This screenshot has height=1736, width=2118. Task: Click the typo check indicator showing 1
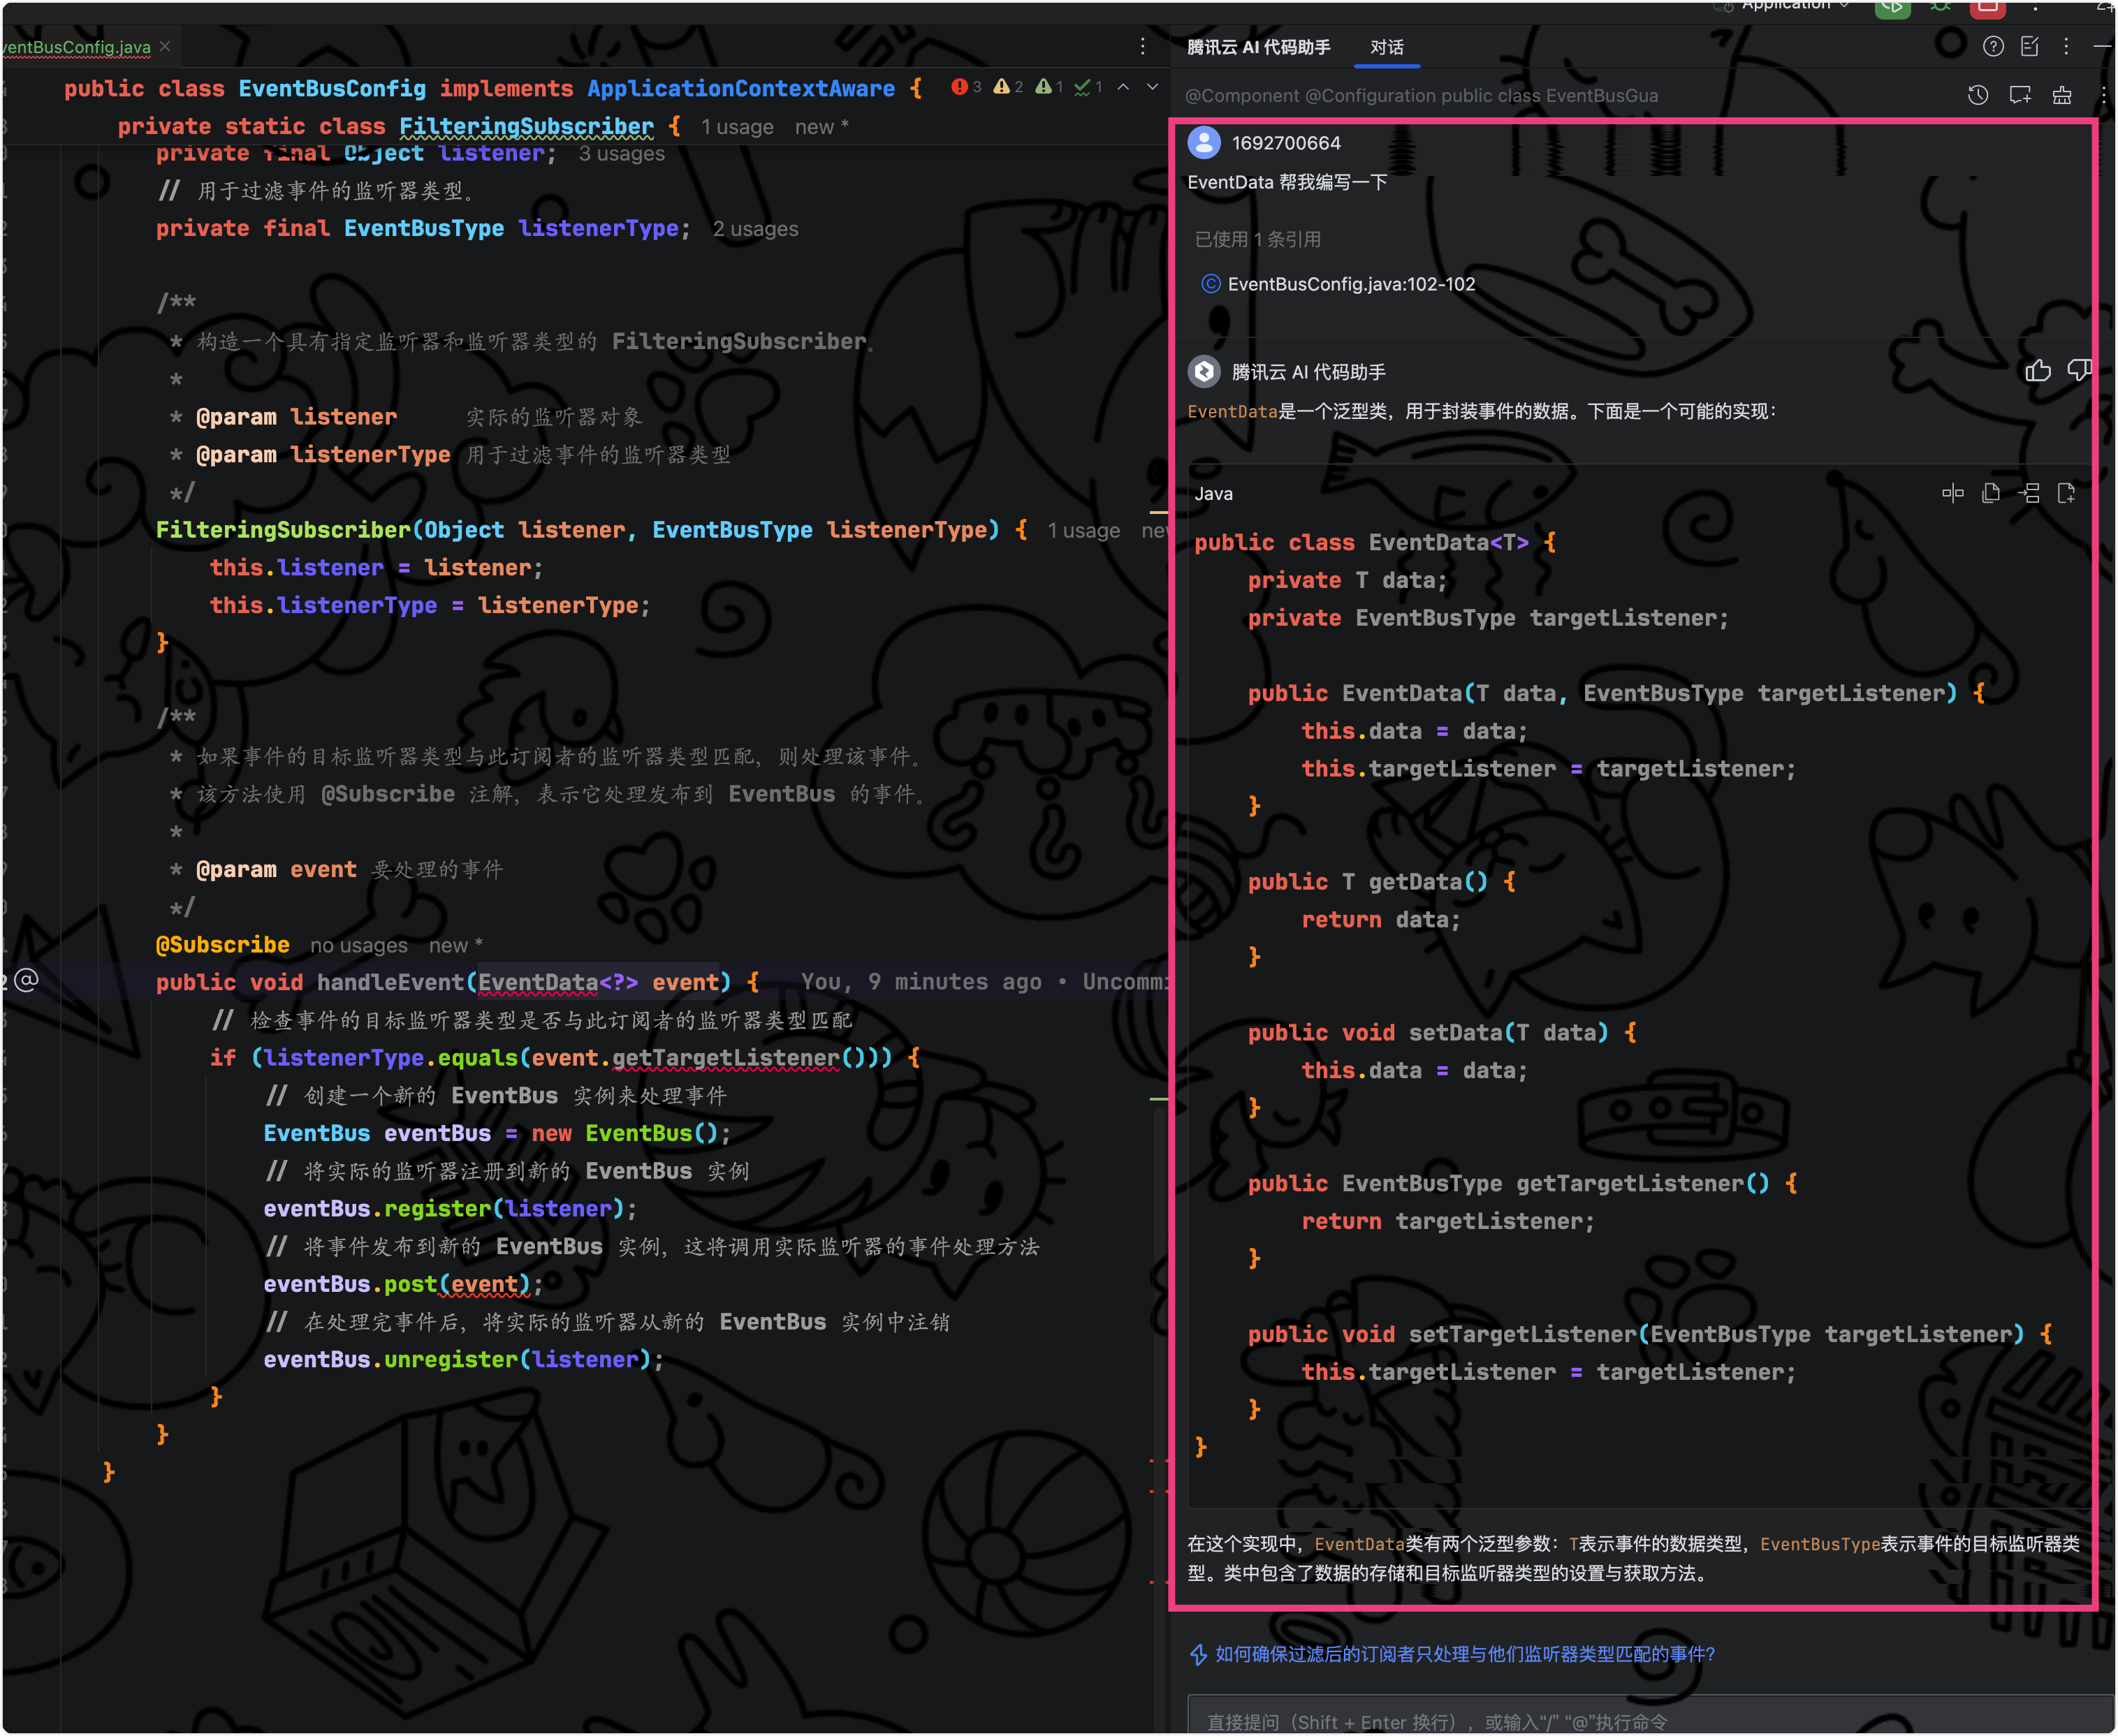pos(1088,87)
